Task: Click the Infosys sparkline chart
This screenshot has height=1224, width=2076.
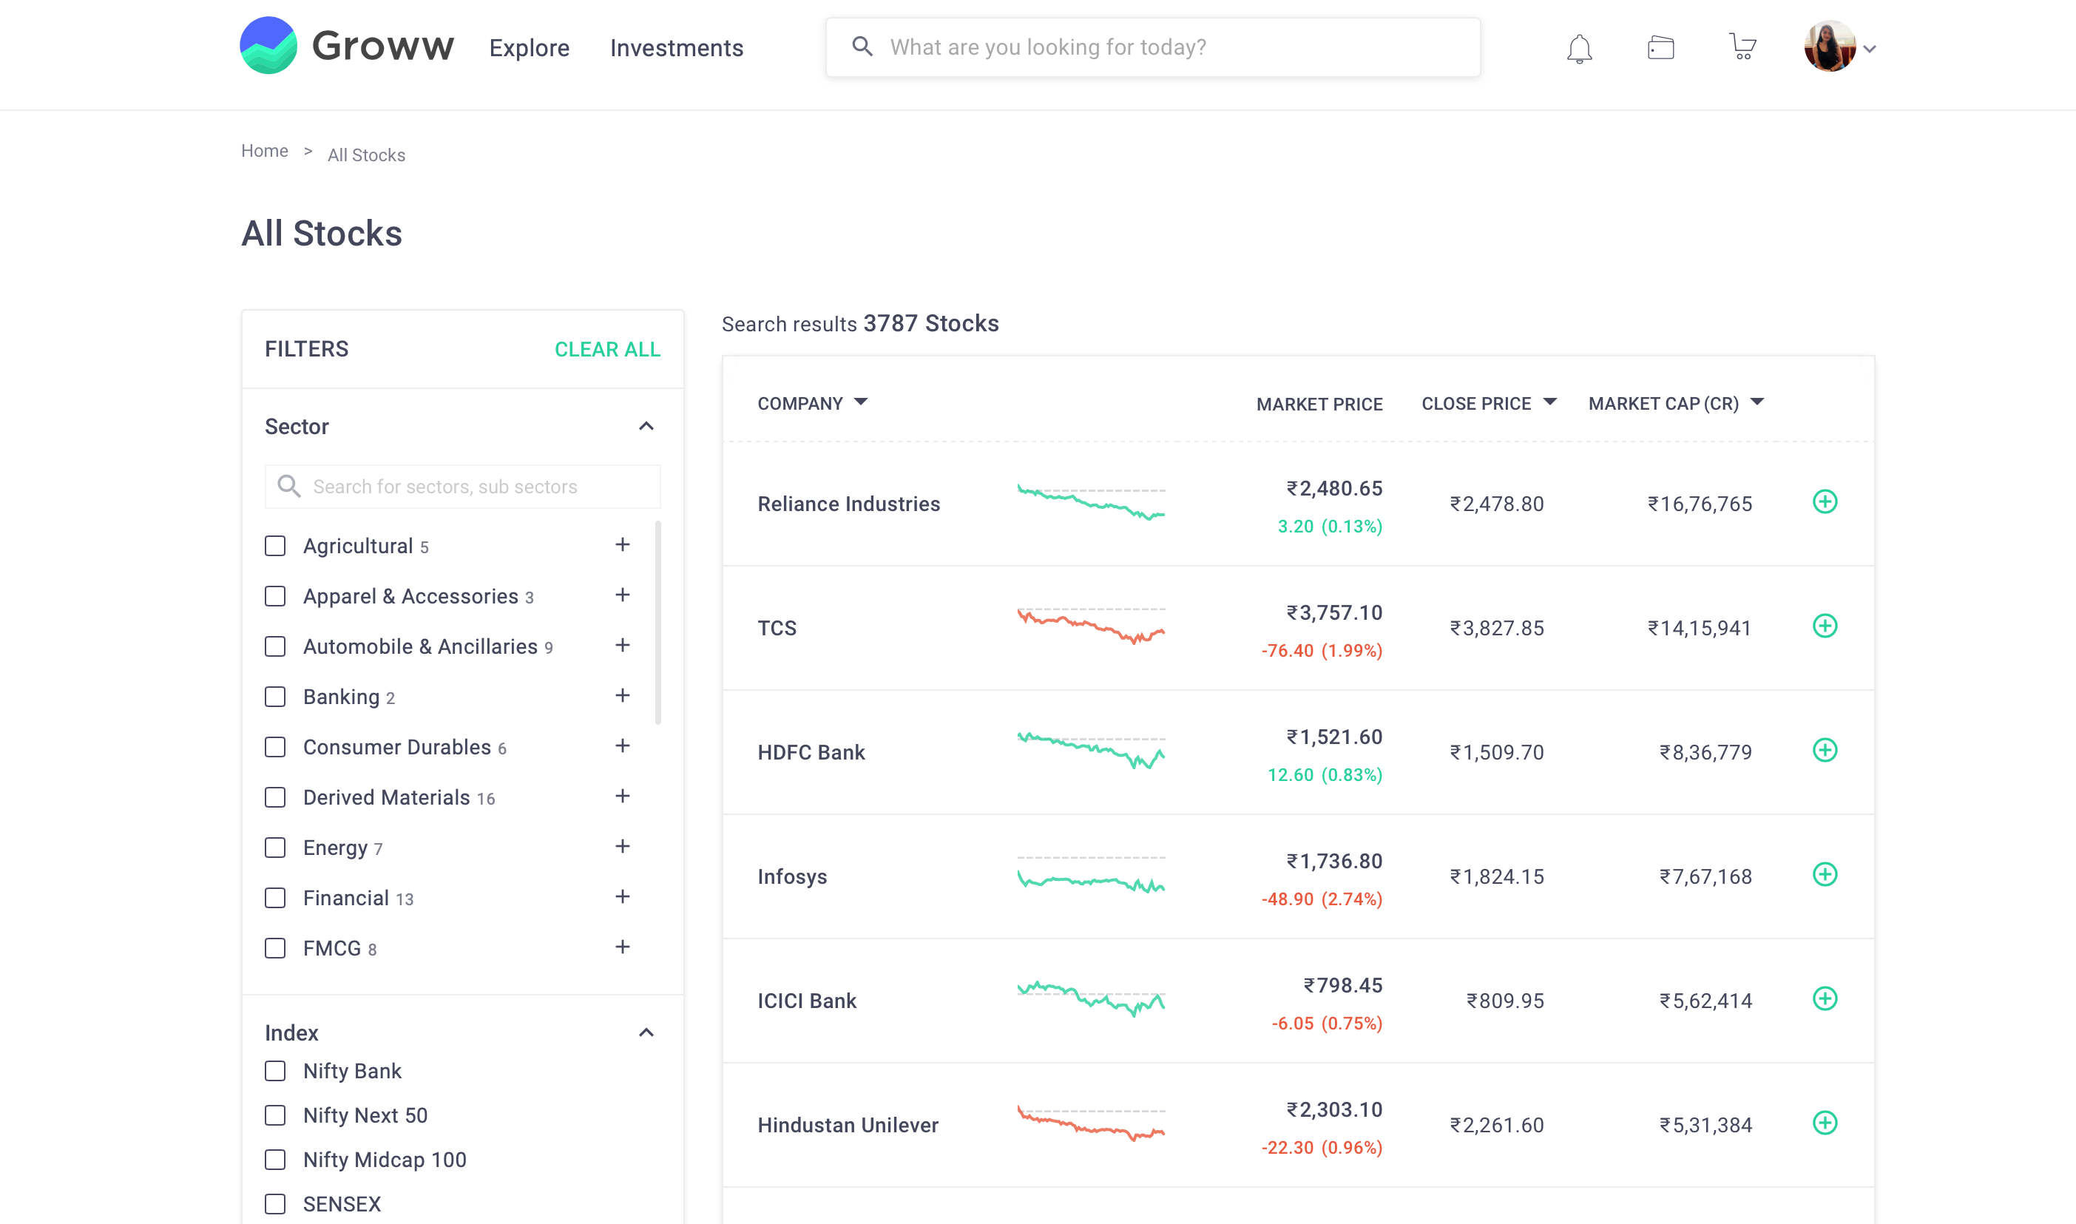Action: click(1090, 874)
